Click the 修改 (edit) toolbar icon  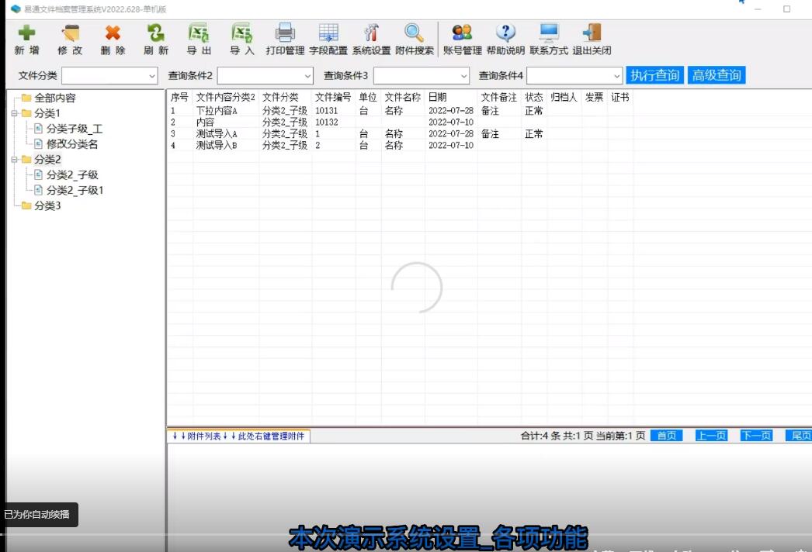click(70, 33)
